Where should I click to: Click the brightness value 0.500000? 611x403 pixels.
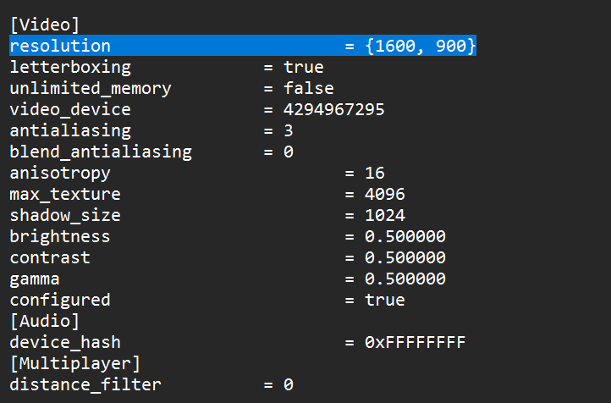405,237
